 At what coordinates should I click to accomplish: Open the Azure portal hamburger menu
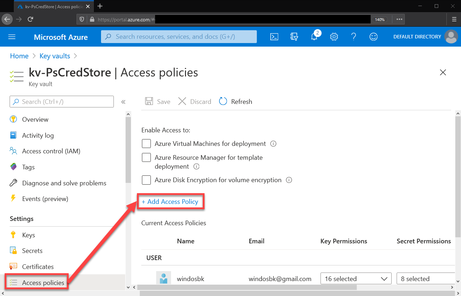pyautogui.click(x=12, y=37)
